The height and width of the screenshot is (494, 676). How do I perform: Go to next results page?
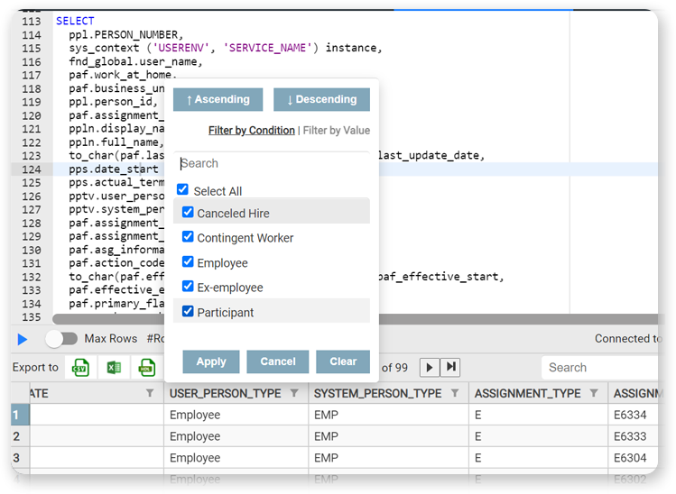(x=430, y=368)
